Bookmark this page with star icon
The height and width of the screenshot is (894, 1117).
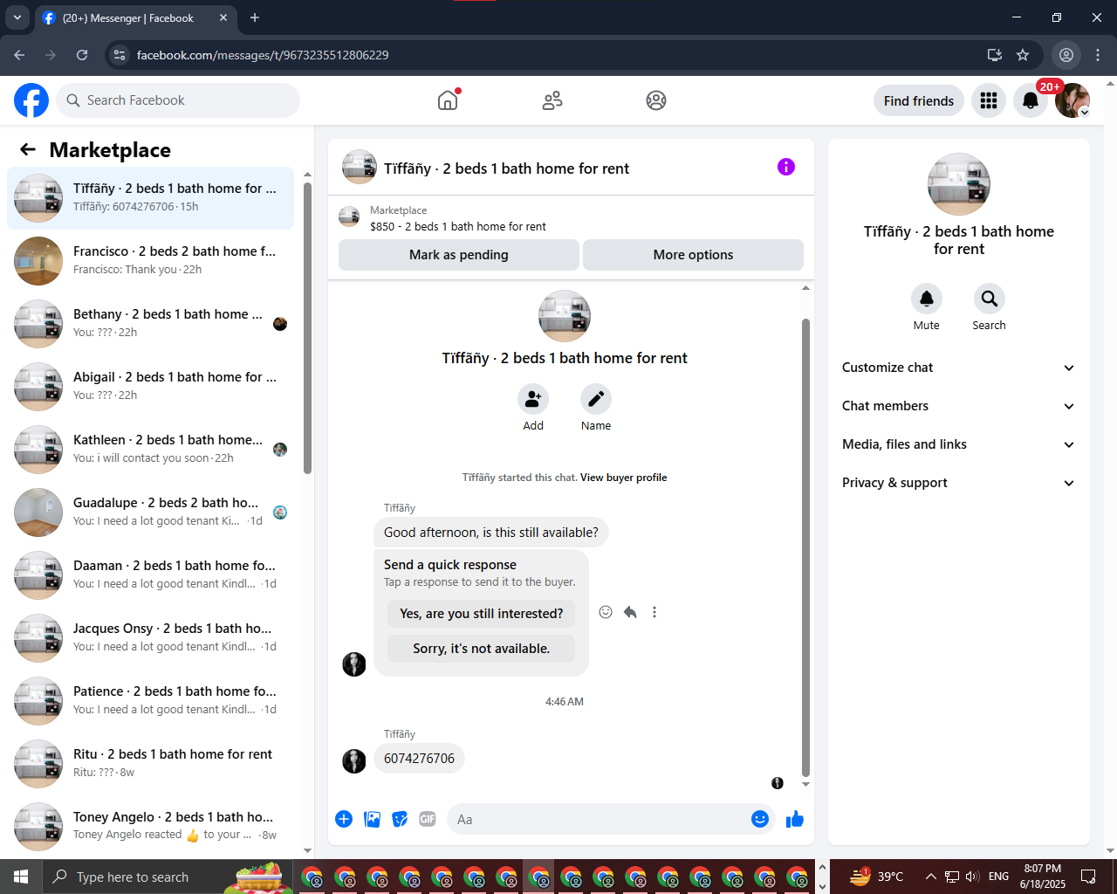pyautogui.click(x=1023, y=55)
